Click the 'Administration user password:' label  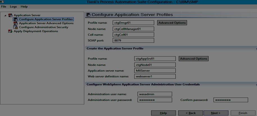point(110,100)
